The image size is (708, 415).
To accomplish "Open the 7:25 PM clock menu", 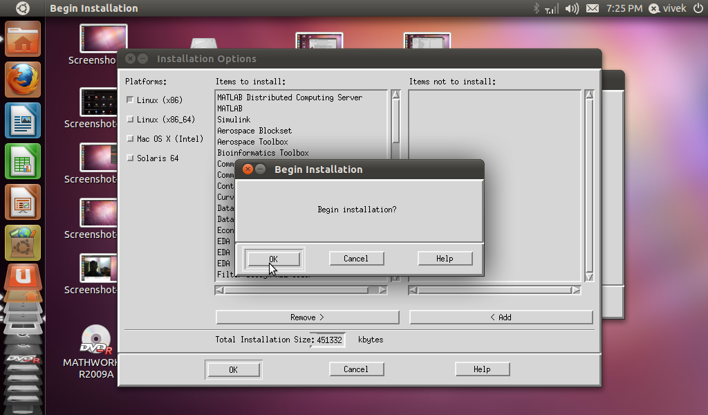I will [x=624, y=8].
